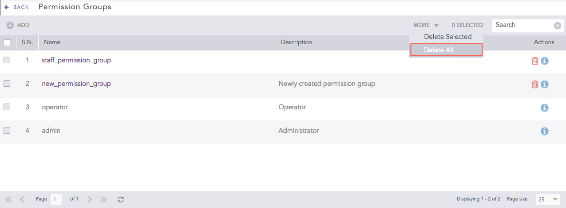The width and height of the screenshot is (566, 208).
Task: Open the Page size dropdown
Action: coord(547,200)
